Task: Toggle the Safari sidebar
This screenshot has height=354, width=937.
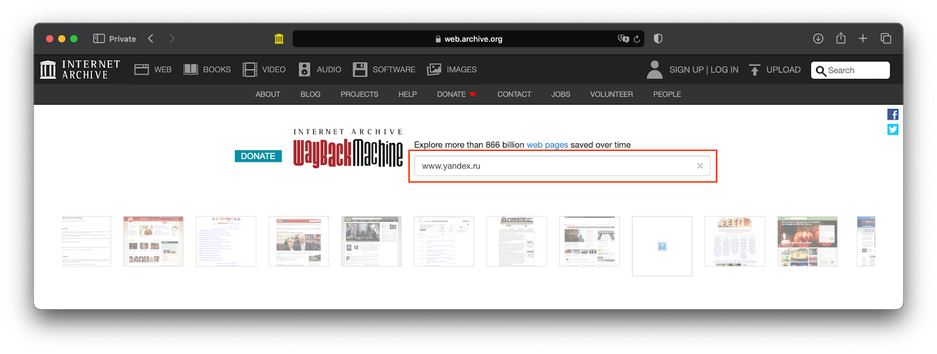Action: (99, 39)
